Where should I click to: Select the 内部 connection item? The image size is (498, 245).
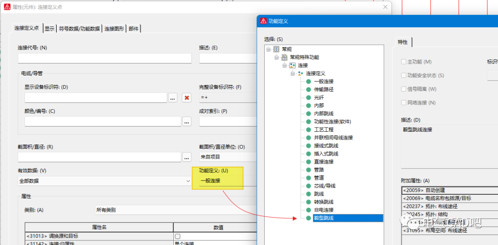[319, 105]
